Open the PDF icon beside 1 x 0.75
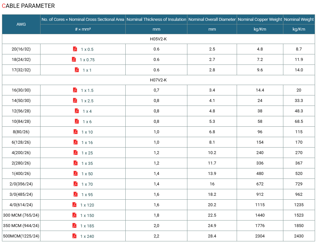Screen dimensions: 316x243 coord(74,59)
